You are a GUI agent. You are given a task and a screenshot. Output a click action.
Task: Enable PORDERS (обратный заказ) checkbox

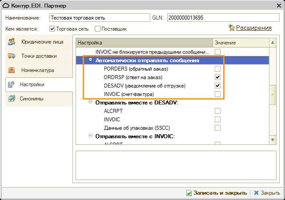click(x=217, y=68)
